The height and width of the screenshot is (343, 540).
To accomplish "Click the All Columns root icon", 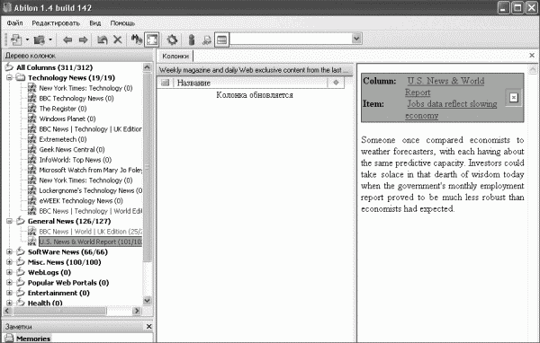I will pos(9,67).
